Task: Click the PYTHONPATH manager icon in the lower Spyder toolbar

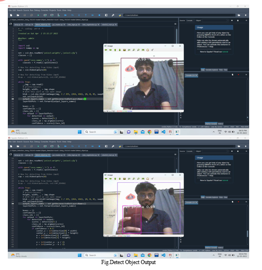Action: click(120, 146)
